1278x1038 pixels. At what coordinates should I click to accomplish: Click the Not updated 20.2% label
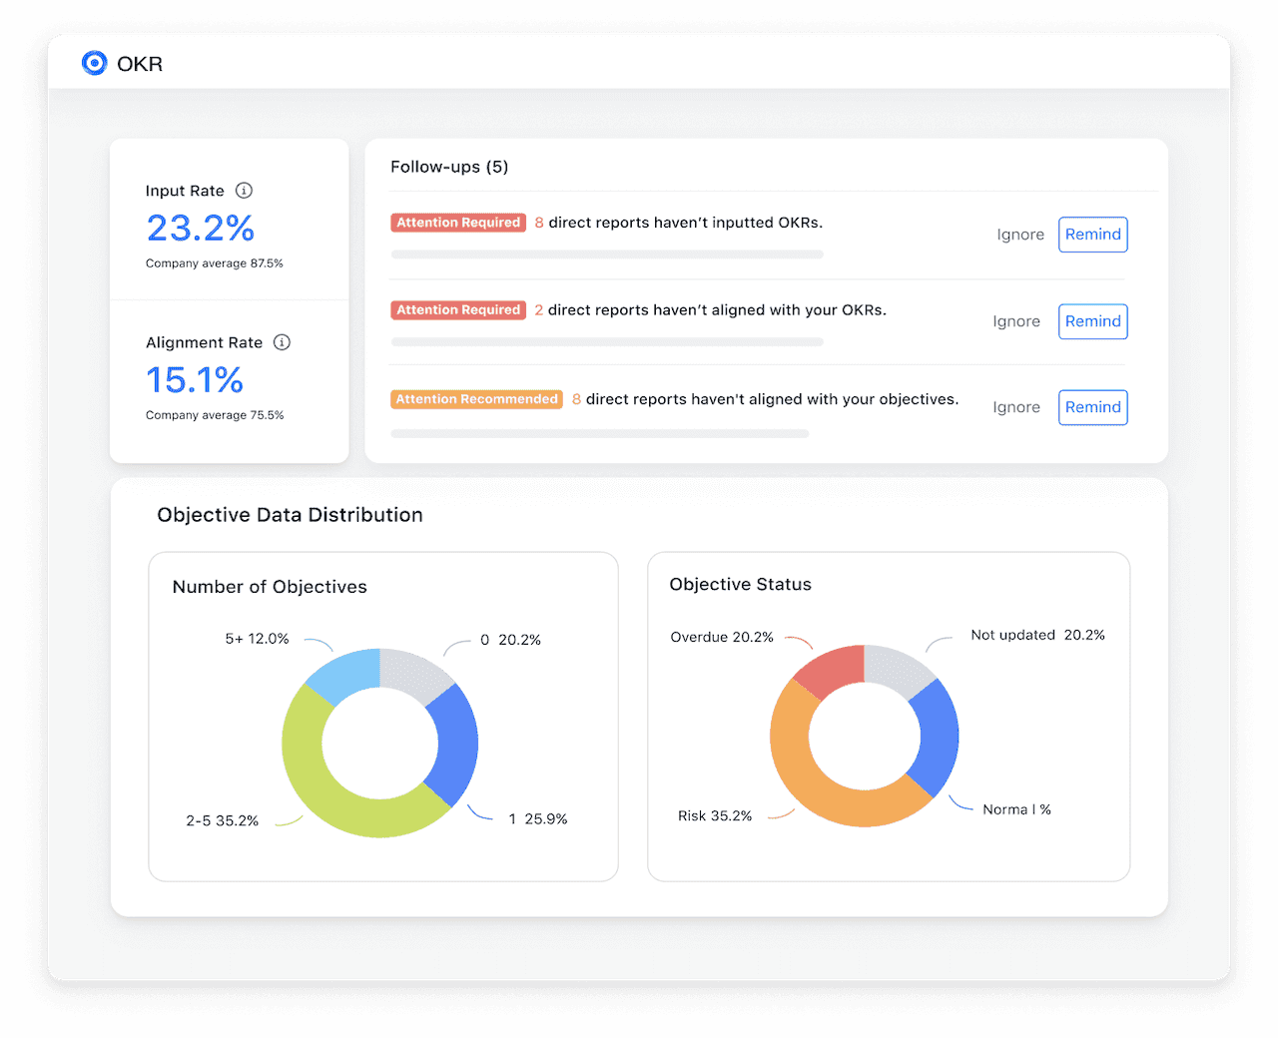coord(1038,635)
